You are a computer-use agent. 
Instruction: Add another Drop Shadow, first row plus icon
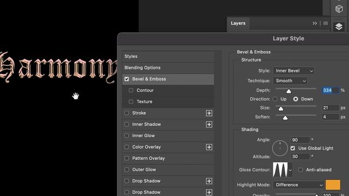(209, 181)
